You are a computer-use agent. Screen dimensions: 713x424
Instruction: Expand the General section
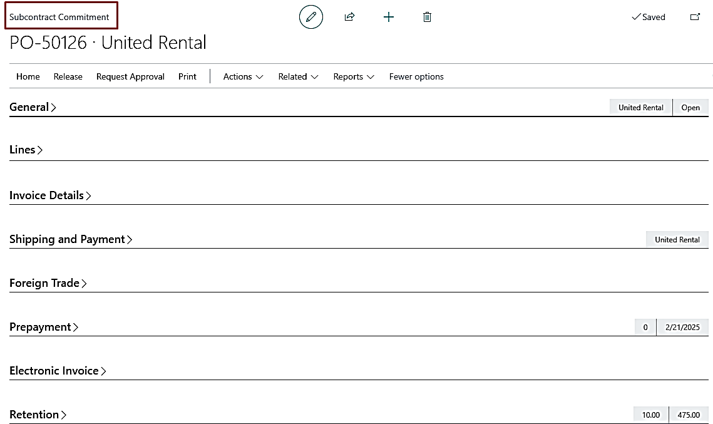(x=33, y=107)
